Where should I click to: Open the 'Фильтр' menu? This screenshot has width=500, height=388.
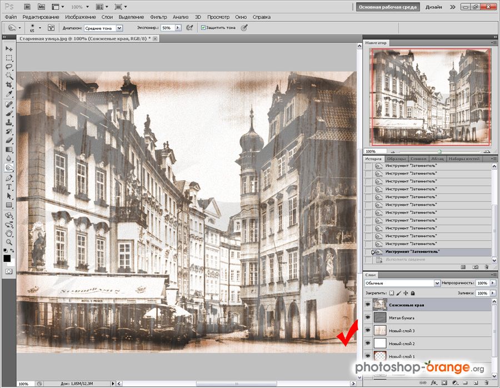[x=158, y=17]
